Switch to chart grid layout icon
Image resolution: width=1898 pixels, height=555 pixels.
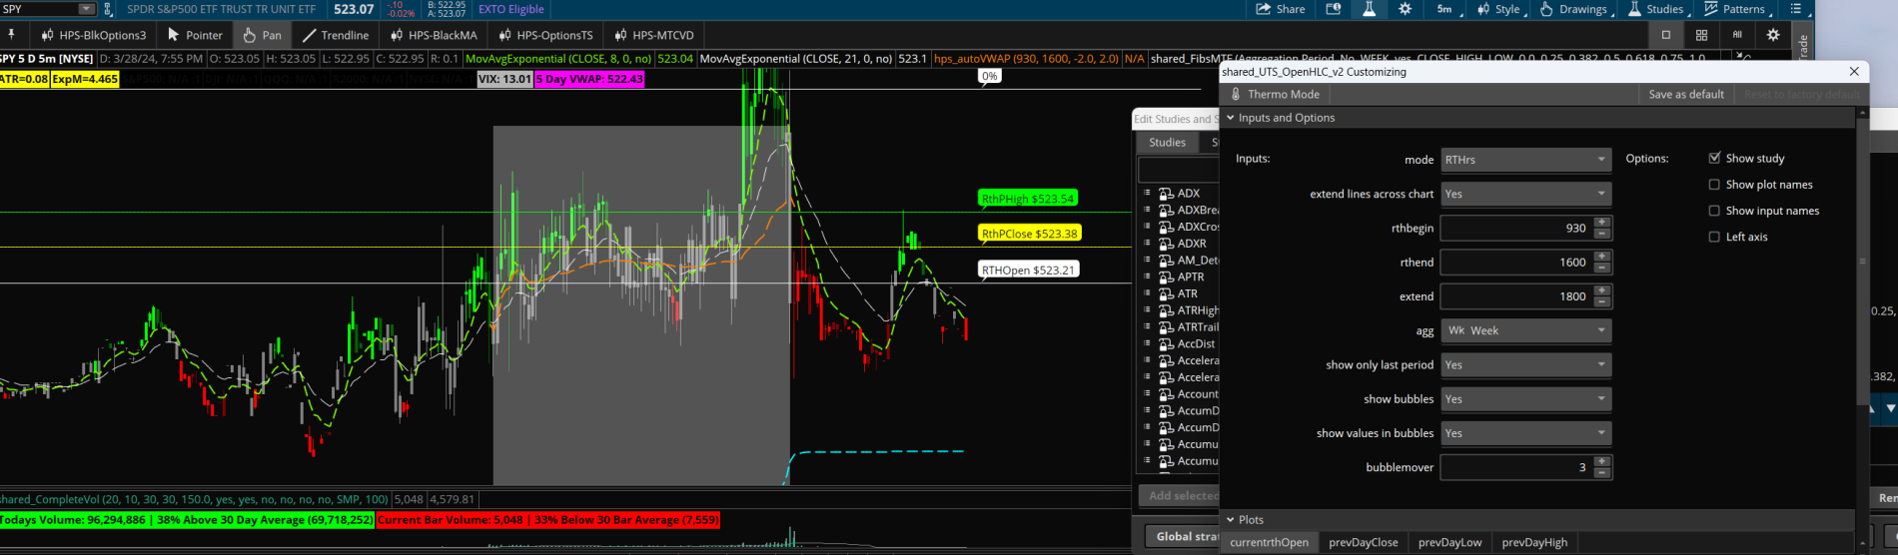tap(1701, 35)
